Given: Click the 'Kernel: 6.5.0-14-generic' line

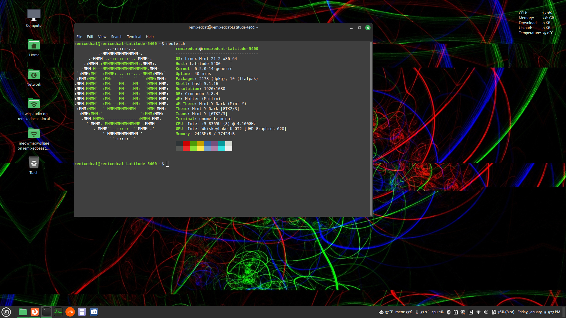Looking at the screenshot, I should point(204,69).
